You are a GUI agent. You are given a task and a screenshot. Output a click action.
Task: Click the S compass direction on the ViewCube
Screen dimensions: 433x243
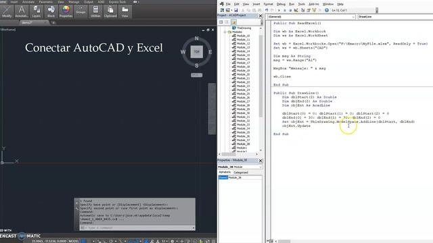click(197, 65)
